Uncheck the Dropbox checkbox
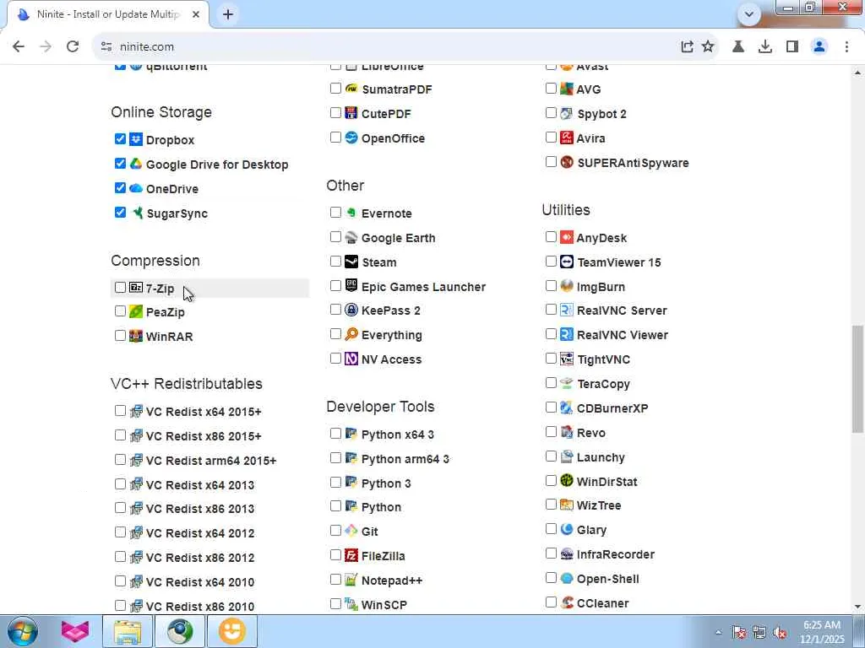 [120, 139]
